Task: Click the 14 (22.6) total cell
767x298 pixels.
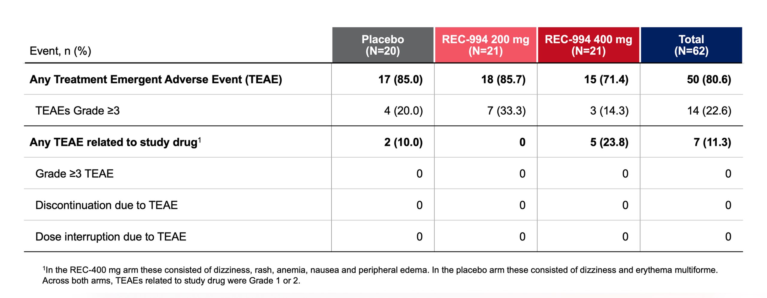Action: click(709, 111)
